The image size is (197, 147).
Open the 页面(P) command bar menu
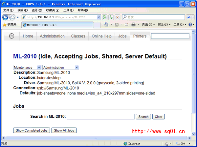(148, 24)
